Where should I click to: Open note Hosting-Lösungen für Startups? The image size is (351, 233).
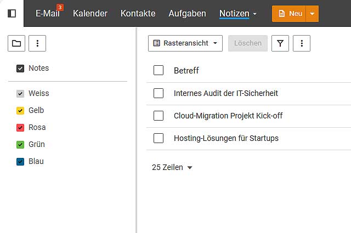(226, 138)
